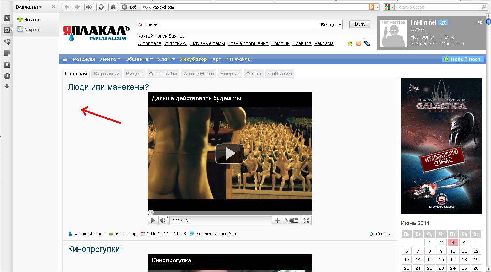Viewport: 491px width, 272px height.
Task: Switch to the Картинки tab
Action: (106, 74)
